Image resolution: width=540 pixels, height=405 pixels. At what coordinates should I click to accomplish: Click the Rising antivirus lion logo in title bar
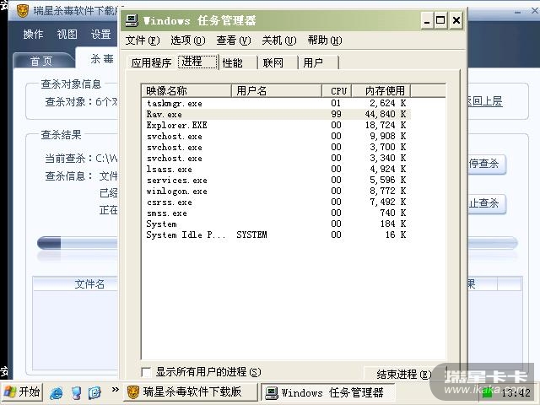[x=23, y=11]
